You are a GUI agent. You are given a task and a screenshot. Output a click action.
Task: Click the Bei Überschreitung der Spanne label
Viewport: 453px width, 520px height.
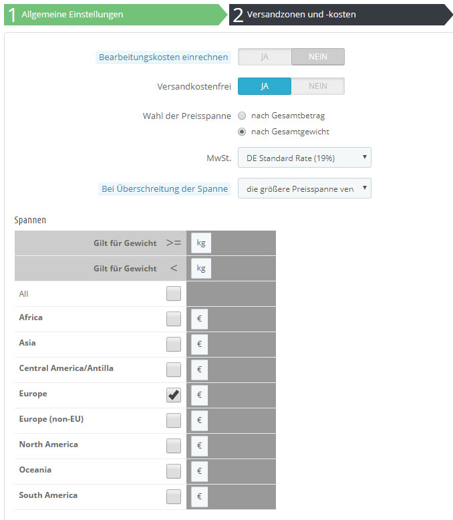164,189
